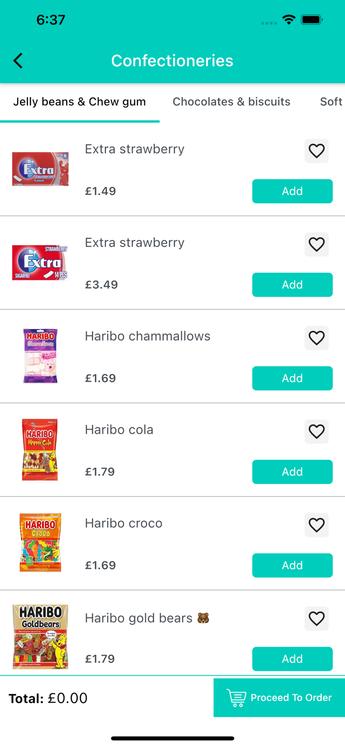The image size is (345, 747).
Task: Favorite the £3.49 Extra strawberry gum
Action: tap(317, 245)
